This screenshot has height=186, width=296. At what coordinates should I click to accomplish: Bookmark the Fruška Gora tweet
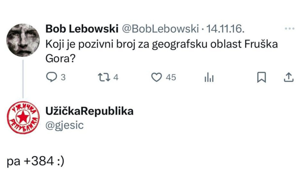click(x=261, y=77)
